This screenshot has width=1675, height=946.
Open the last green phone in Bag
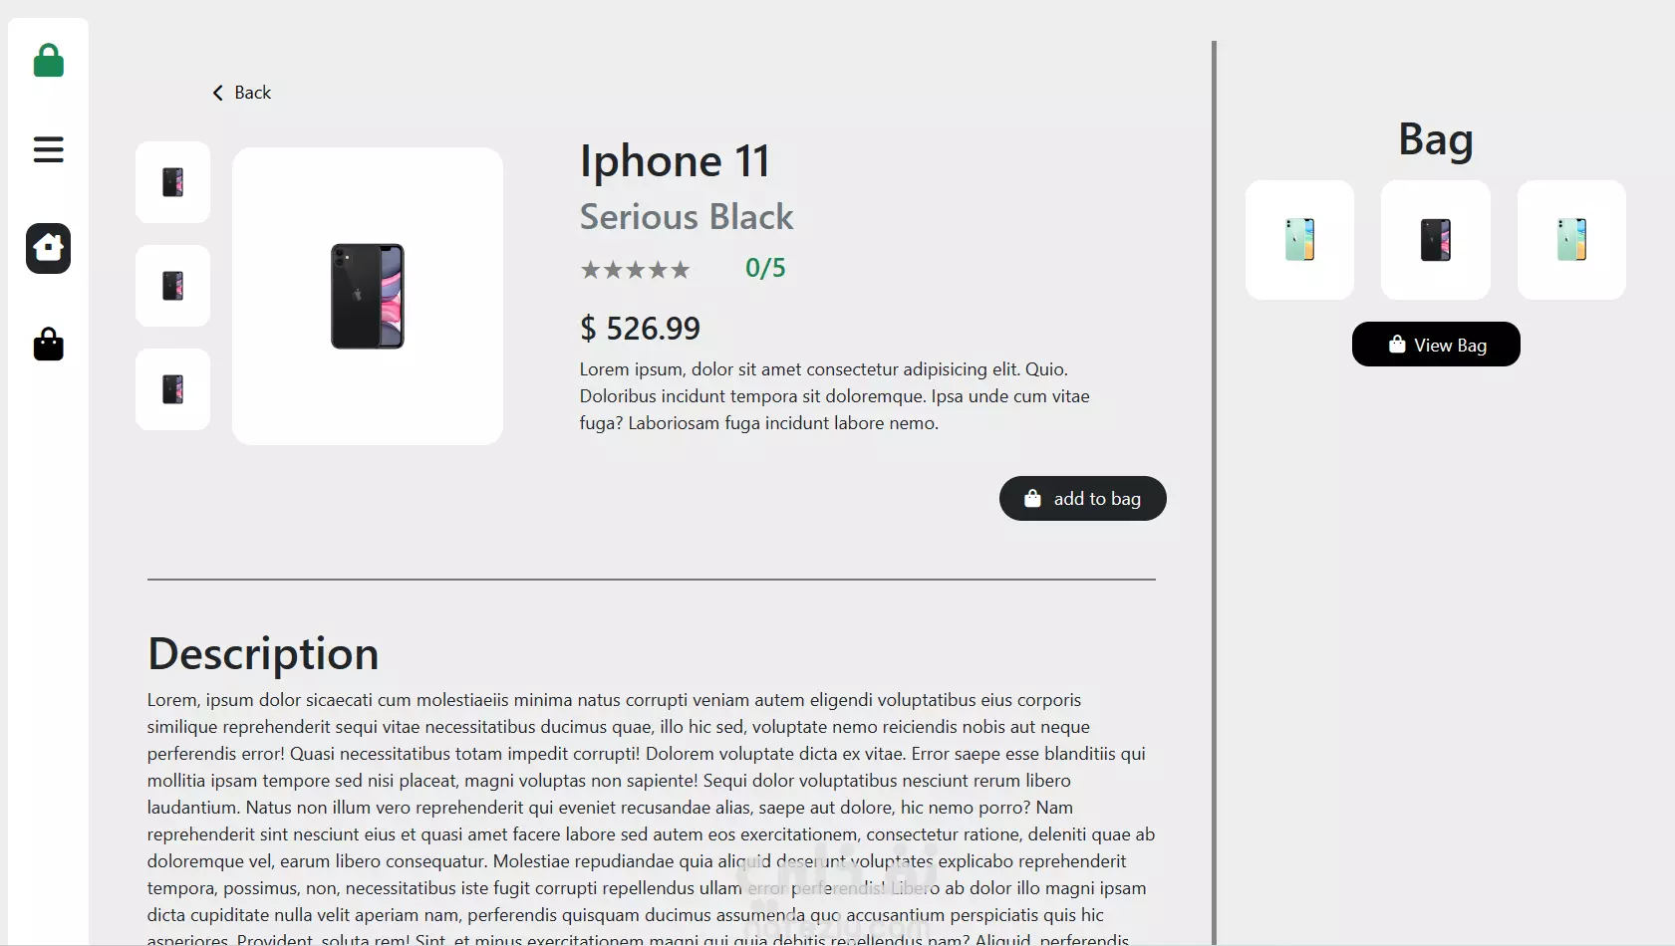(1571, 240)
